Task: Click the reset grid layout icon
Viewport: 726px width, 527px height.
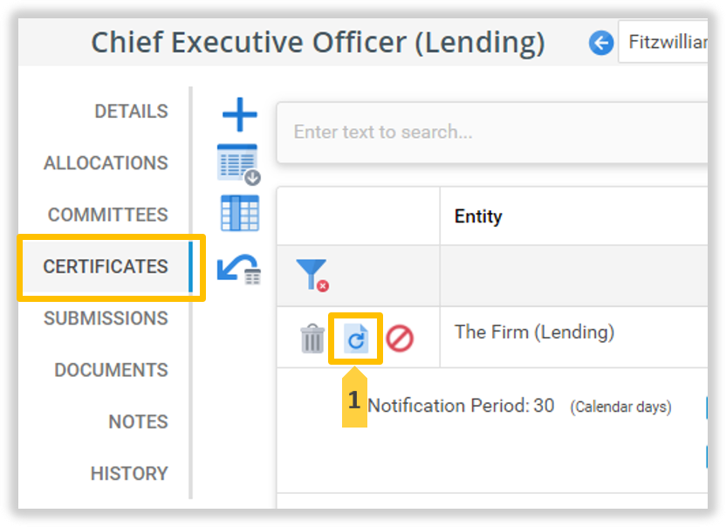Action: (x=239, y=268)
